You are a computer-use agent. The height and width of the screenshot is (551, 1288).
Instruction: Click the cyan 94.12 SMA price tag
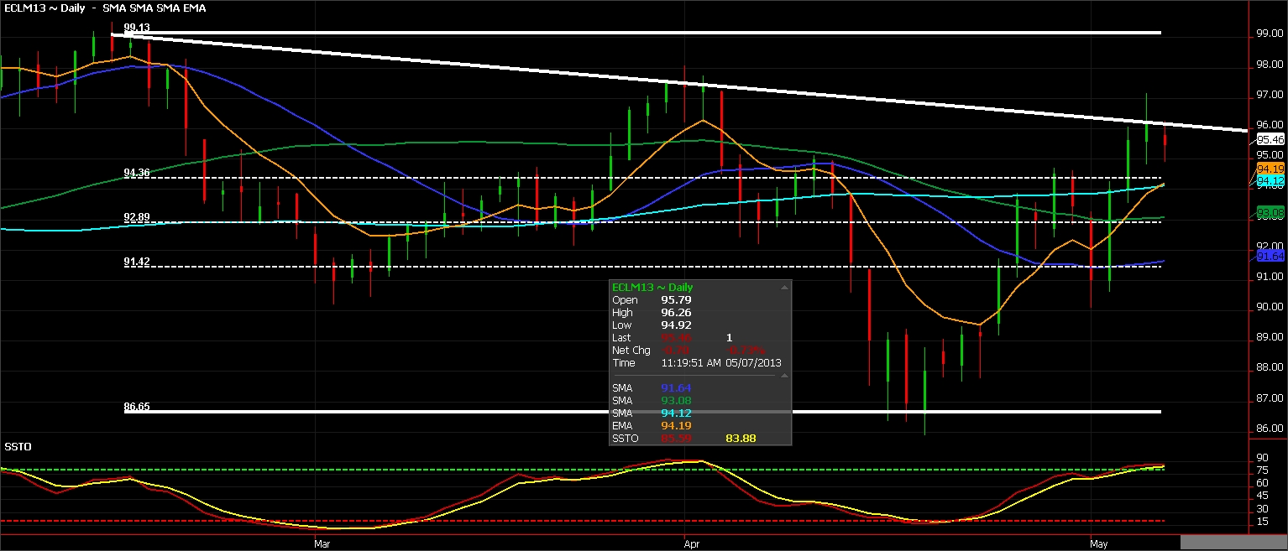[x=1270, y=180]
